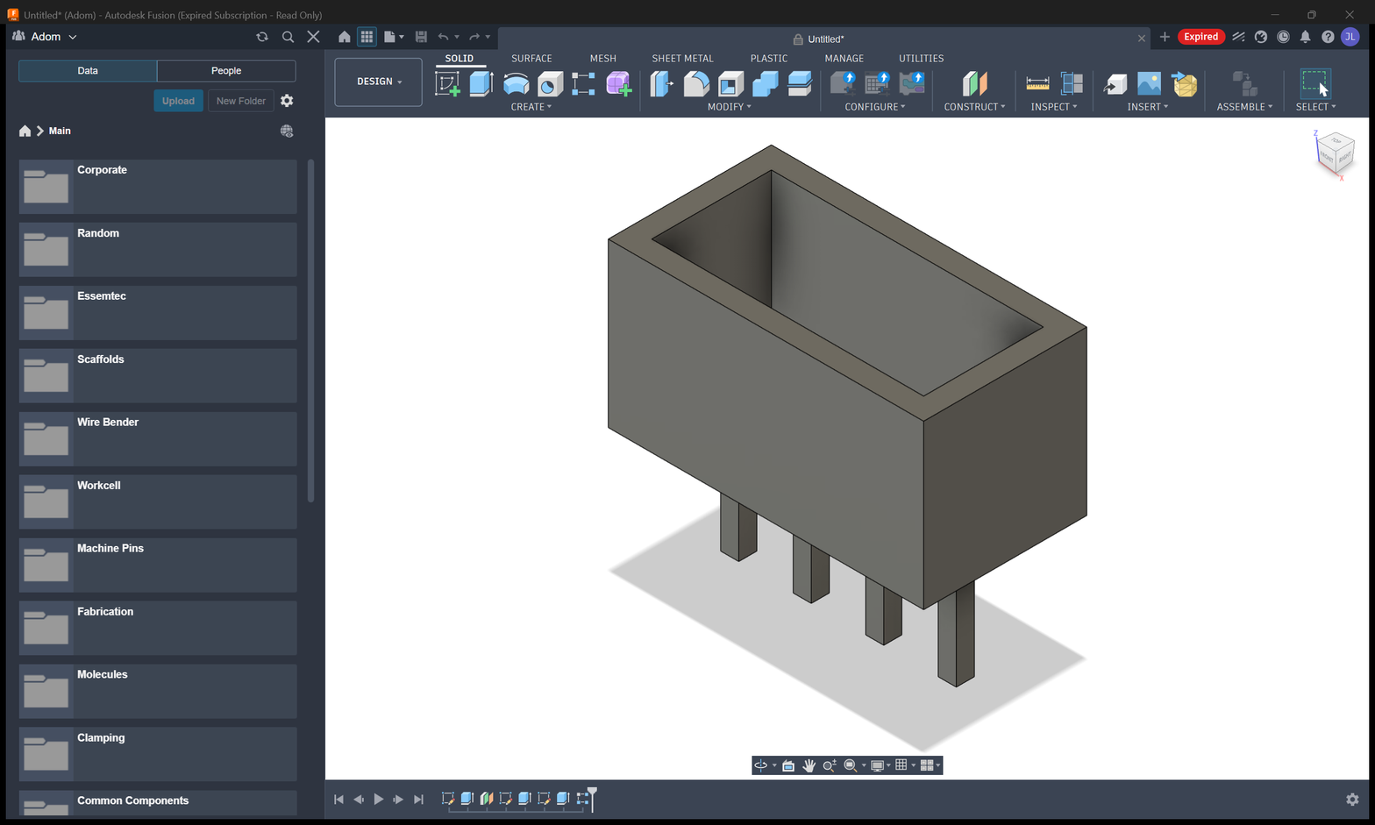1375x825 pixels.
Task: Click the timeline settings gear
Action: [x=1352, y=800]
